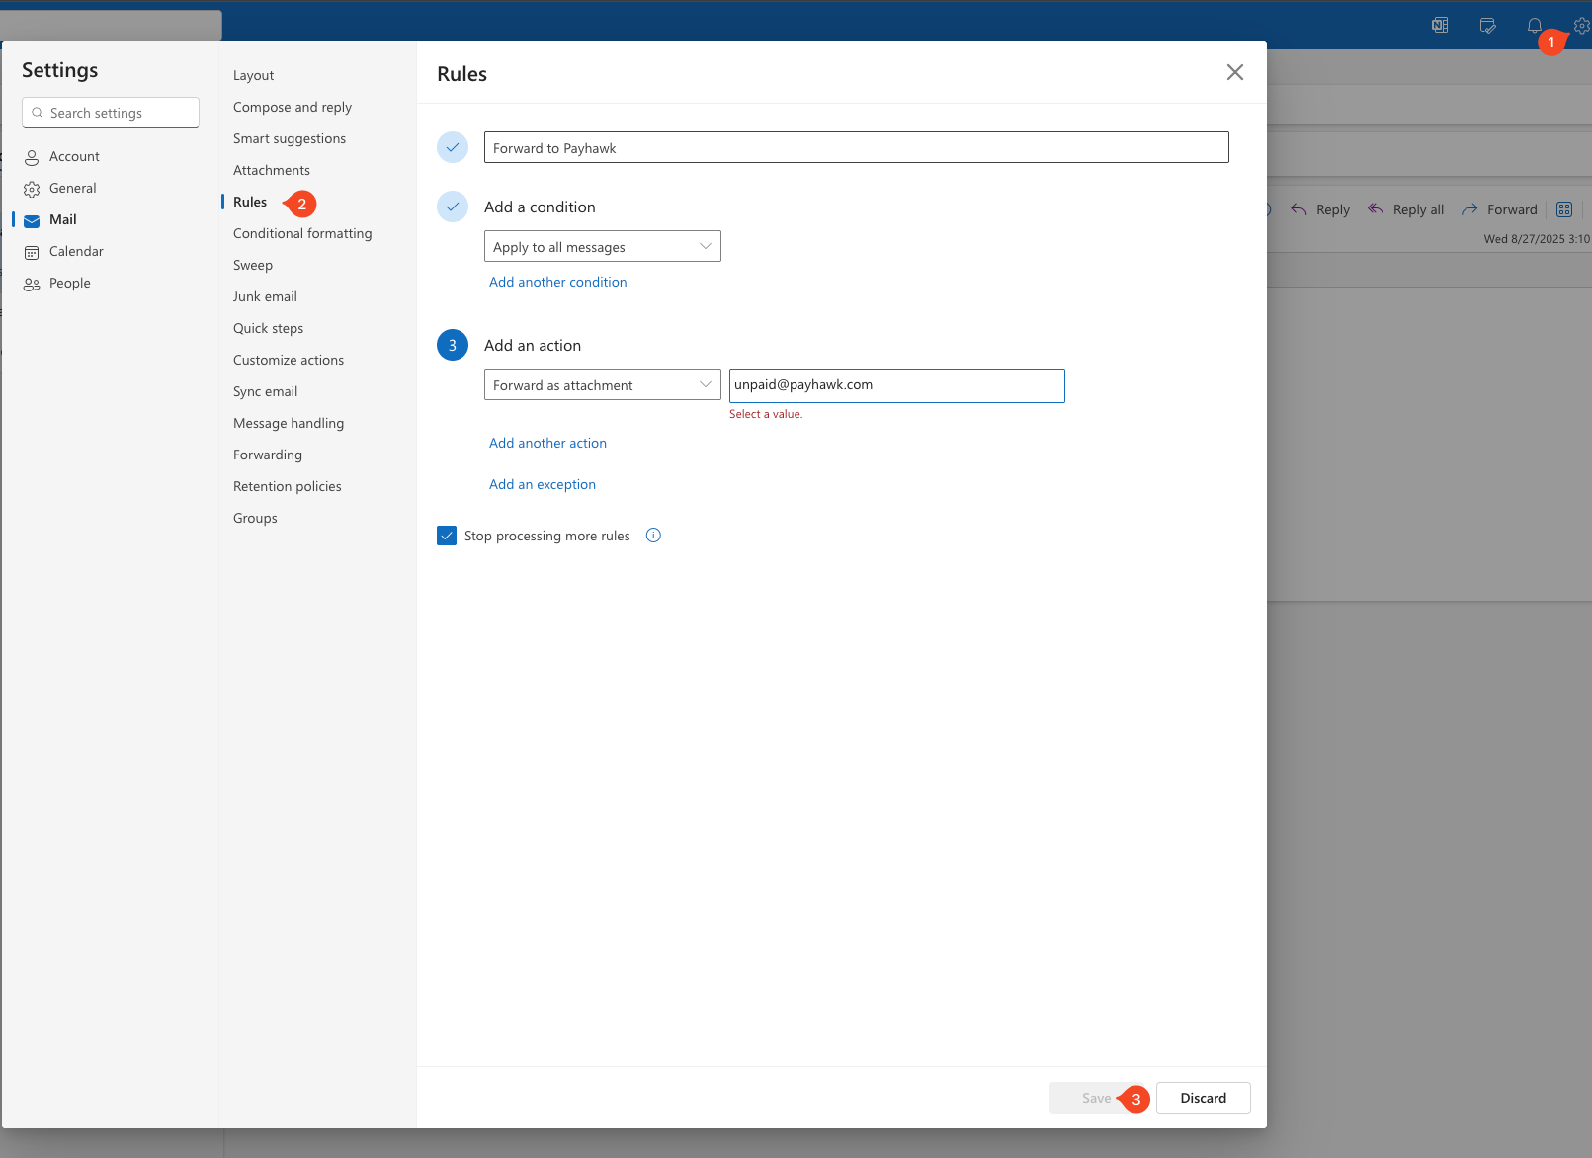Open Customize actions settings
This screenshot has height=1158, width=1592.
click(x=289, y=360)
